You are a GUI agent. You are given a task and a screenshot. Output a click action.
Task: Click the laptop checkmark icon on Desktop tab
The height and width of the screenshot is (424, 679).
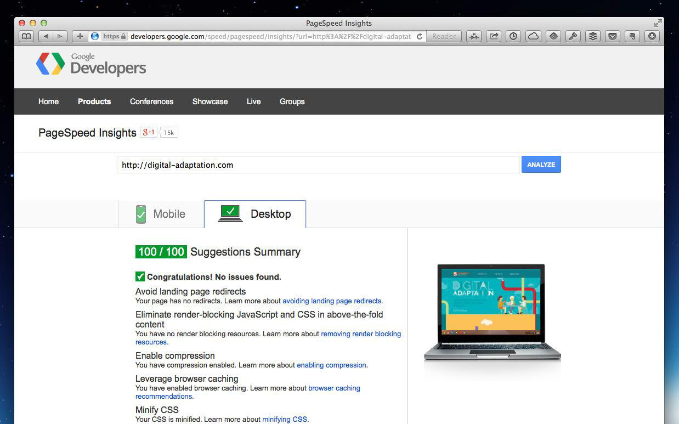tap(230, 213)
